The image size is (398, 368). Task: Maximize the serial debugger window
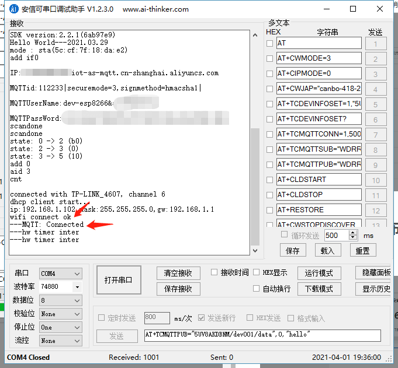point(353,9)
